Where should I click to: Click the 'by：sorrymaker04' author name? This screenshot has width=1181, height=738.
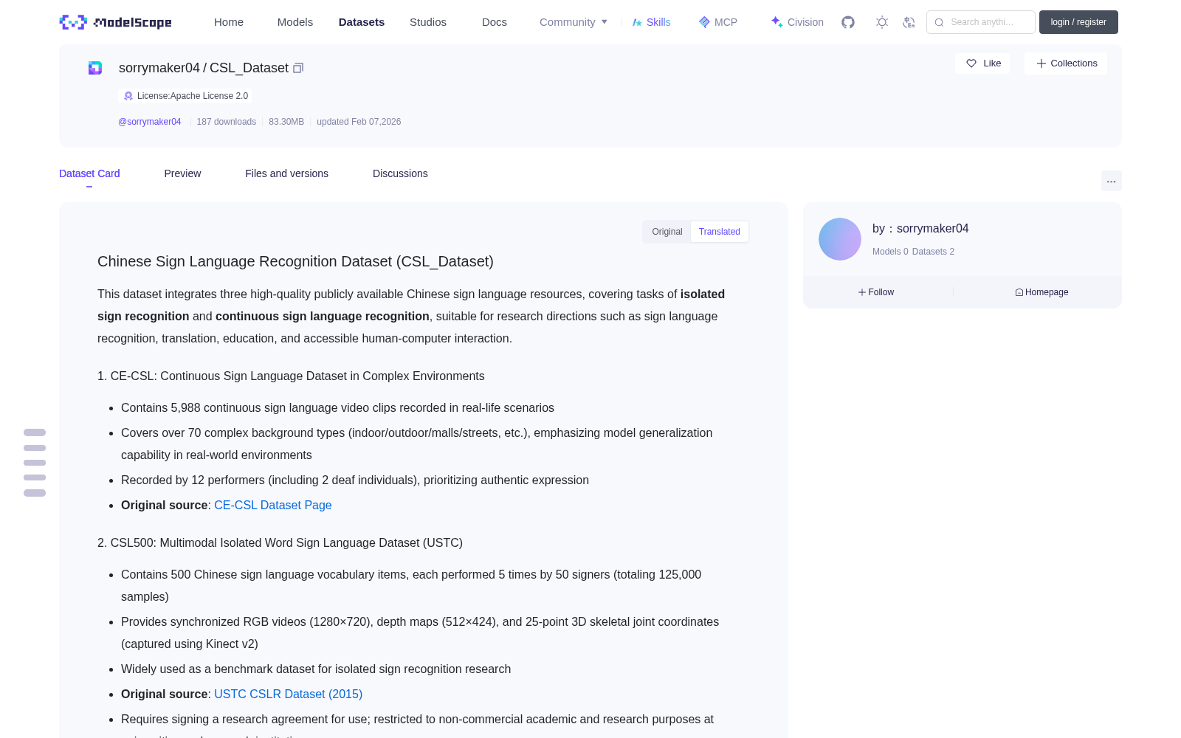(x=920, y=229)
